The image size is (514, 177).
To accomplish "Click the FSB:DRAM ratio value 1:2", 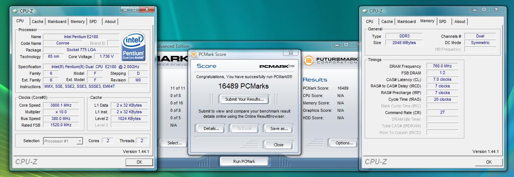I will (443, 73).
